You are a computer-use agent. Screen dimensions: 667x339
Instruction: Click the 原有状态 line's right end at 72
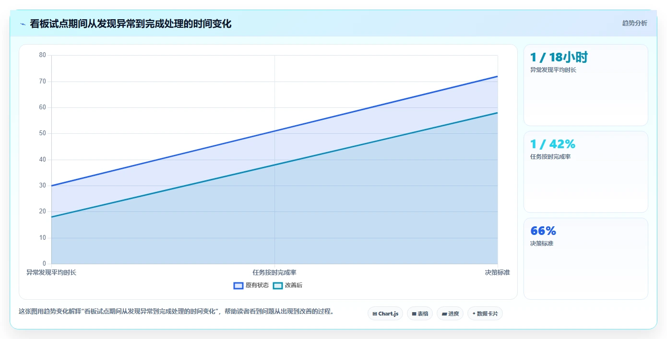coord(497,76)
